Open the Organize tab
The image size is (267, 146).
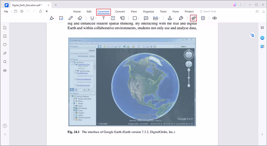[x=149, y=12]
